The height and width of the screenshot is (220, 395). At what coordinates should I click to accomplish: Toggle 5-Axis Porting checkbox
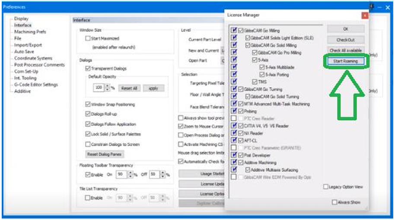(262, 75)
